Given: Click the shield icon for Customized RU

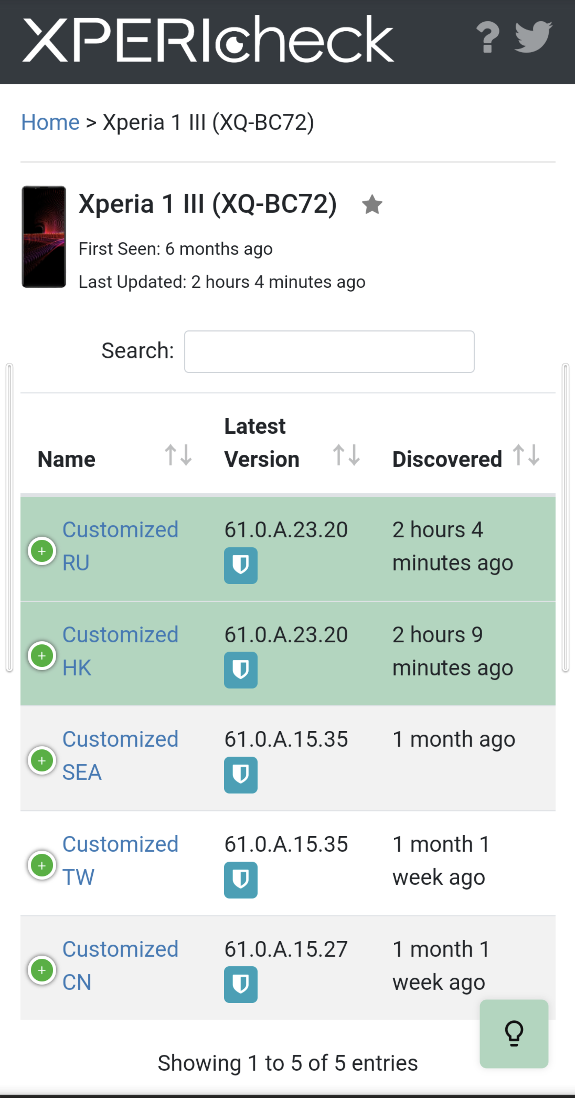Looking at the screenshot, I should (x=241, y=566).
